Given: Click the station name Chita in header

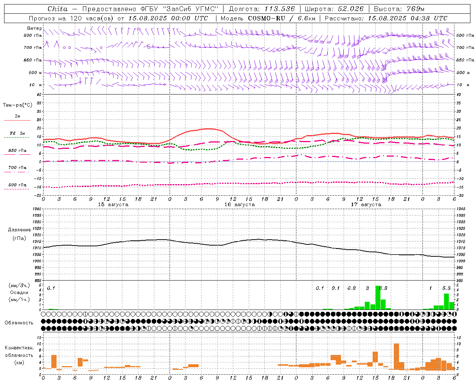Looking at the screenshot, I should [58, 9].
